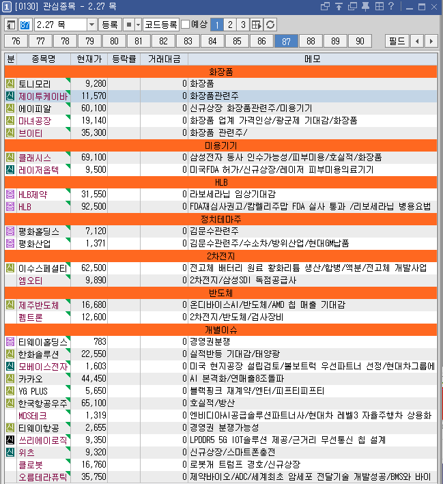Select view mode 2 button
443x484 pixels.
click(229, 25)
